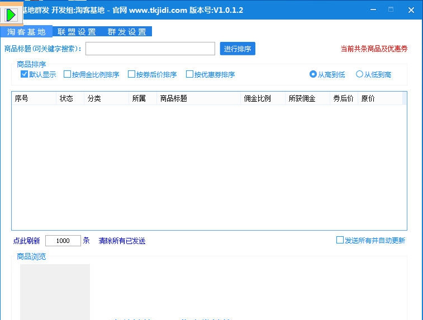Enable 发送所有并自动更新 checkbox
The width and height of the screenshot is (423, 320).
[340, 240]
